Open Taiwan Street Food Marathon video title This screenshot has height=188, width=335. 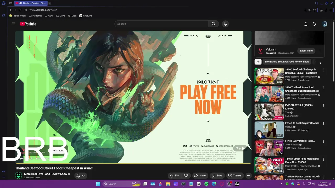[x=302, y=160]
